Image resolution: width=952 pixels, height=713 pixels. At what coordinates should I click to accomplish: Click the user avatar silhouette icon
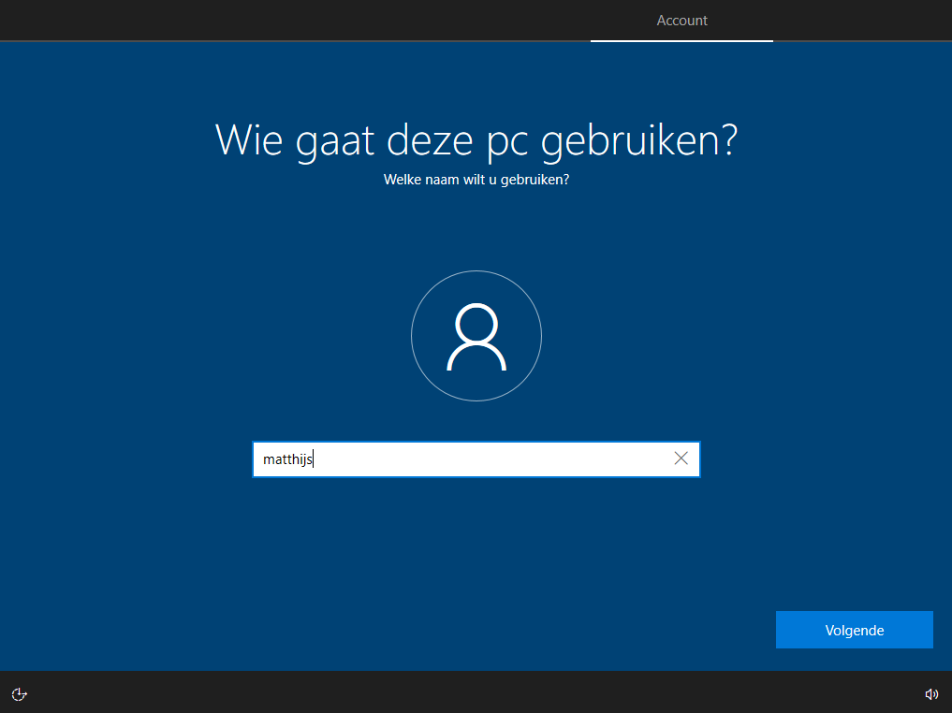click(476, 337)
